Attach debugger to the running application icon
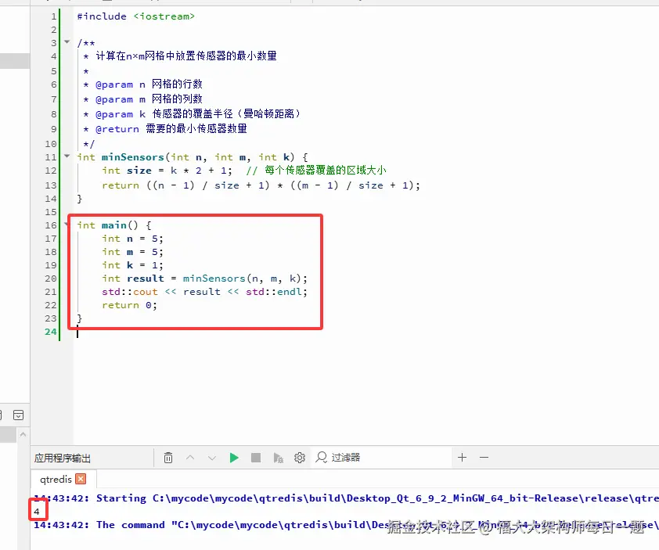This screenshot has width=659, height=550. pyautogui.click(x=278, y=458)
